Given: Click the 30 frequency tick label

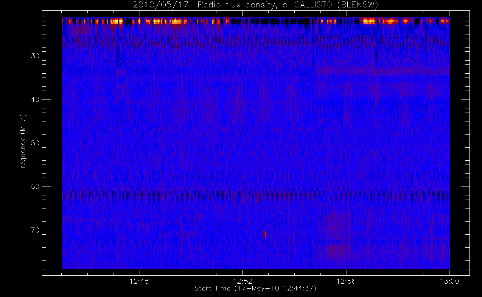Looking at the screenshot, I should [x=35, y=56].
